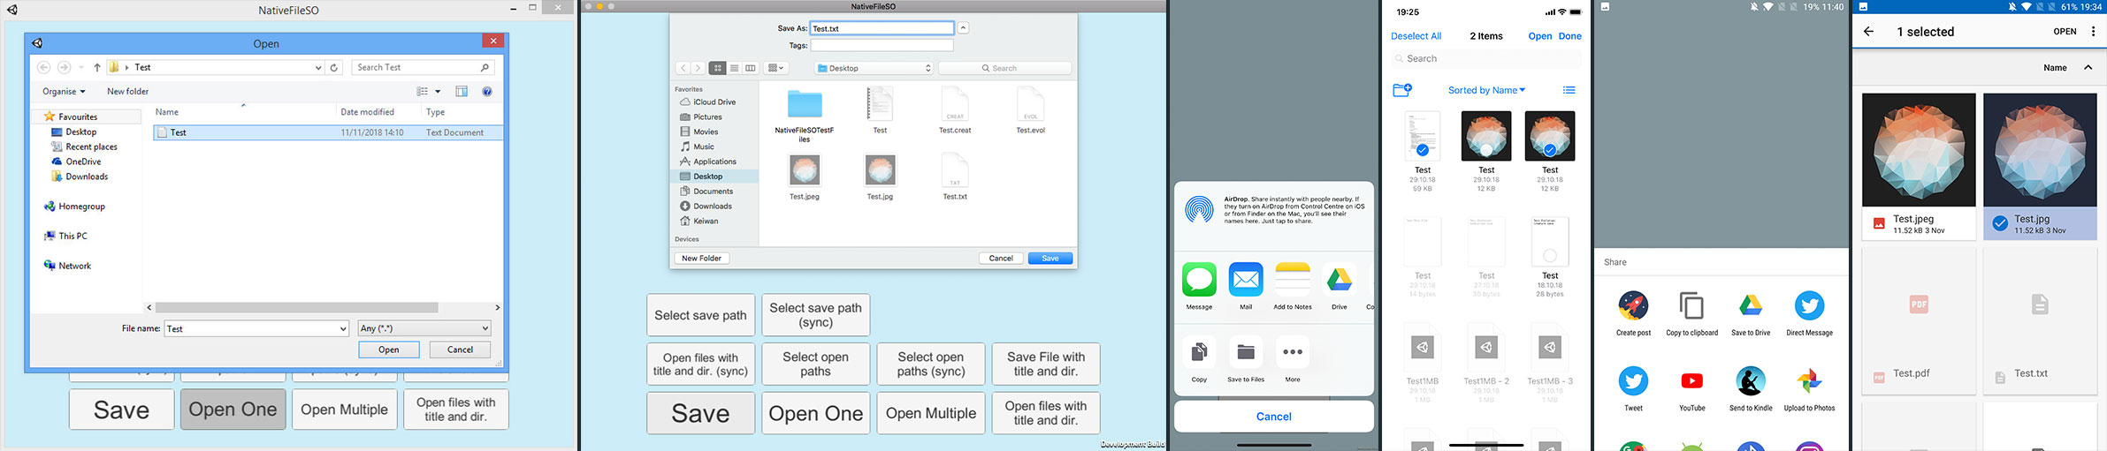Switch to list view in the macOS save dialog

point(734,68)
